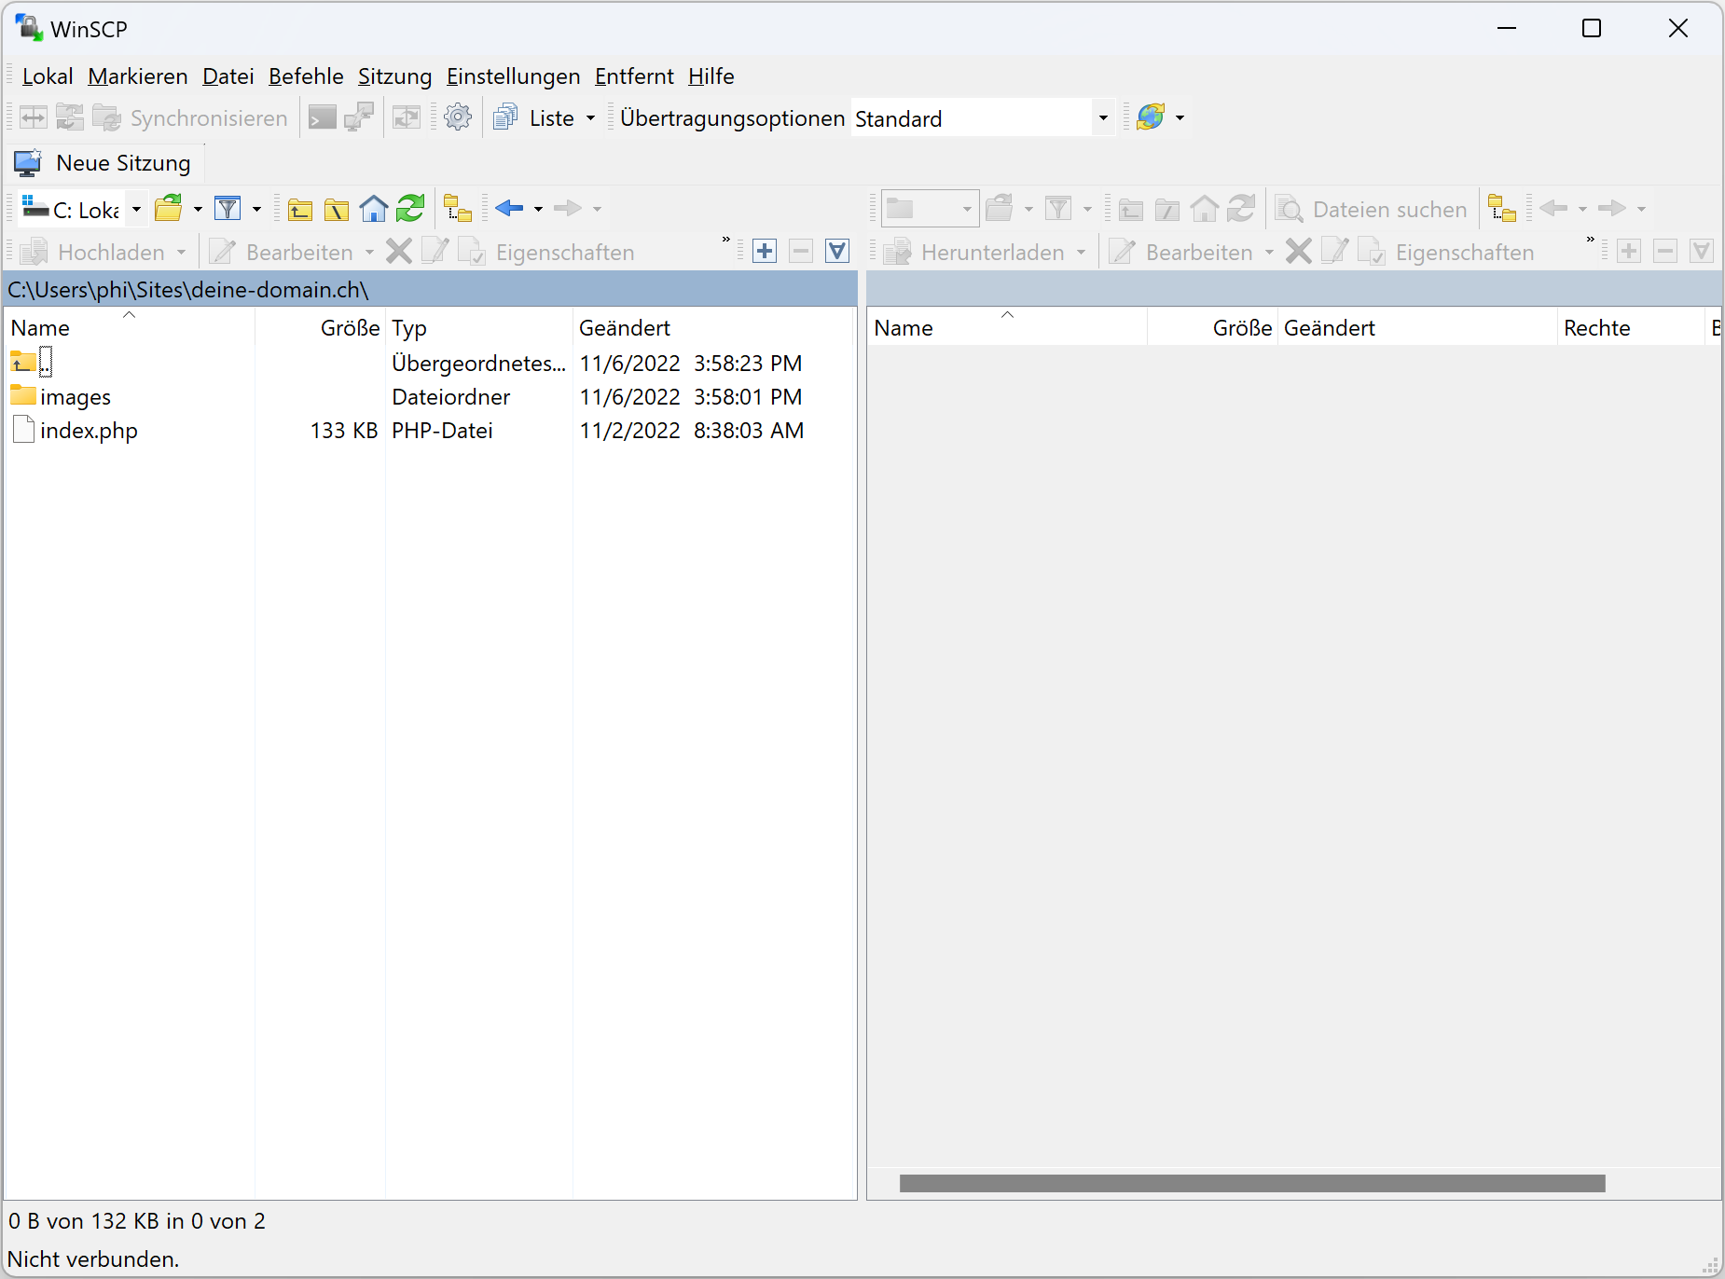Click the open in PuTTY icon

click(359, 117)
